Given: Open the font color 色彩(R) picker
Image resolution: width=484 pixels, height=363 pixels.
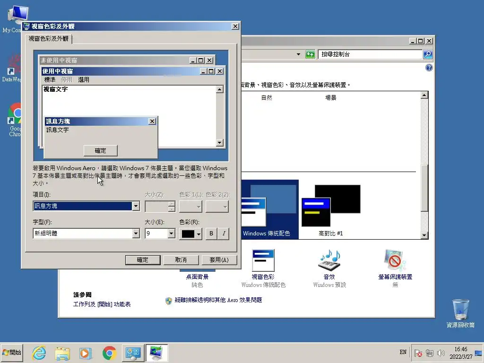Looking at the screenshot, I should pyautogui.click(x=191, y=233).
